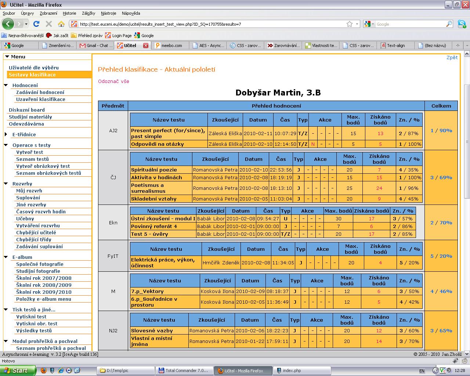Go back using the green back arrow
This screenshot has height=376, width=470.
pos(8,24)
